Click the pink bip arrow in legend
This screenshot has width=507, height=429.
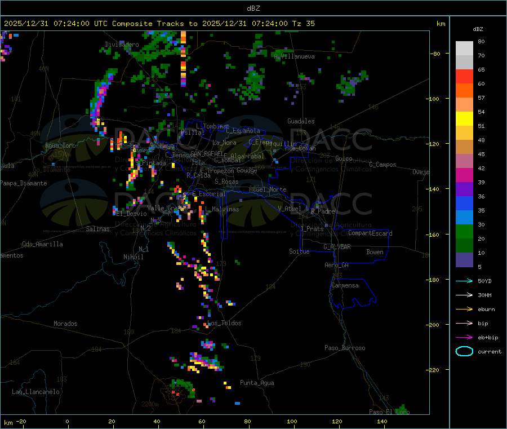click(464, 323)
